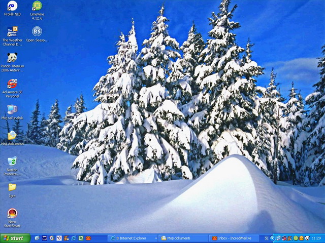Open the SL language bar indicator
This screenshot has width=325, height=243.
tap(267, 238)
